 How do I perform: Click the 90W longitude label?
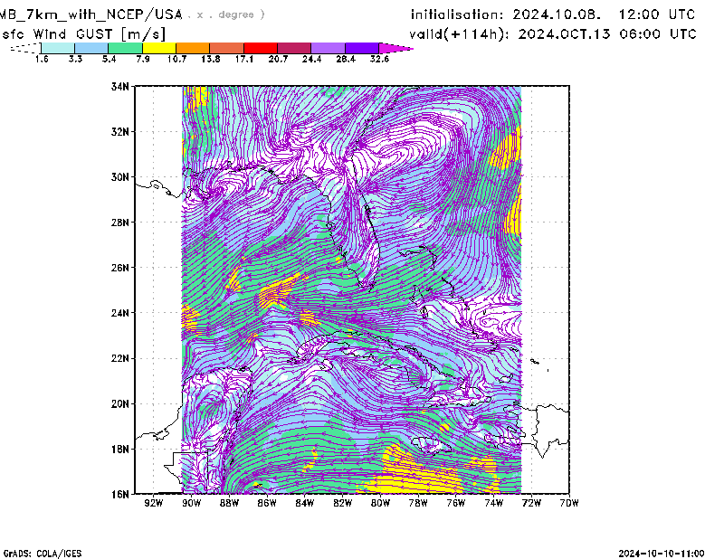pyautogui.click(x=192, y=503)
